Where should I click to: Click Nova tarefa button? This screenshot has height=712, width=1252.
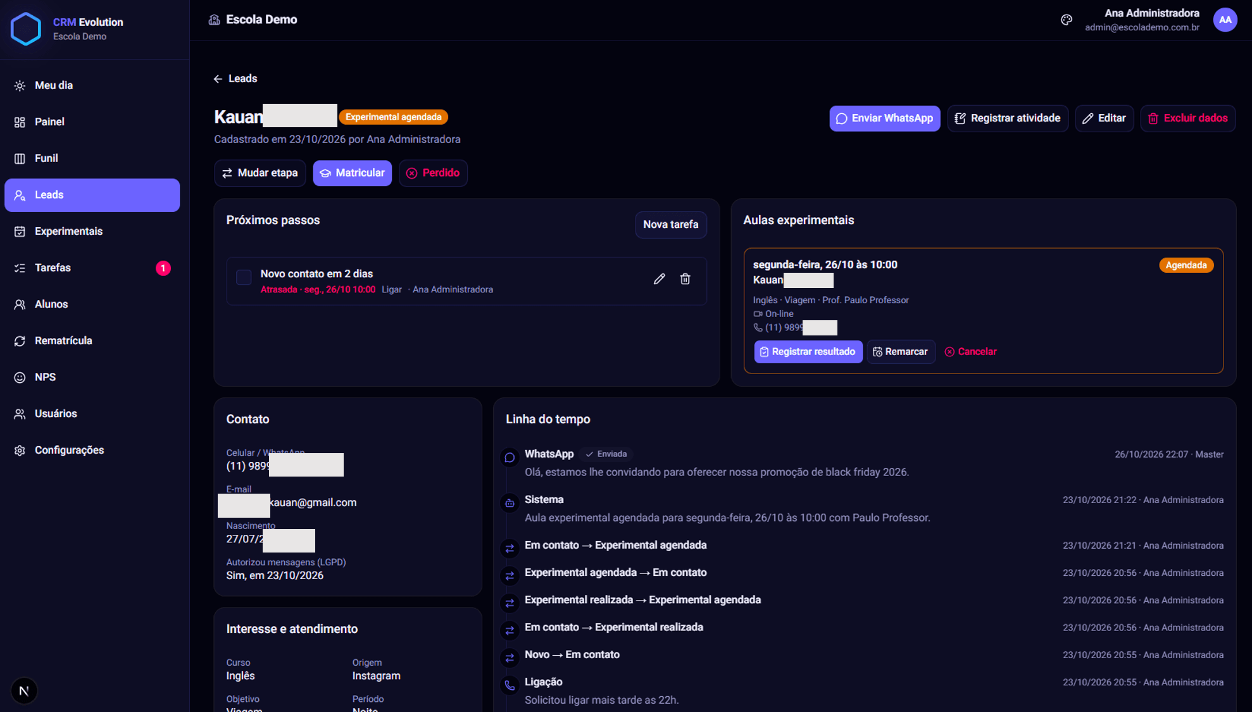pos(671,225)
